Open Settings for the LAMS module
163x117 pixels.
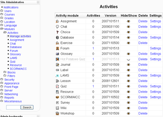156,75
